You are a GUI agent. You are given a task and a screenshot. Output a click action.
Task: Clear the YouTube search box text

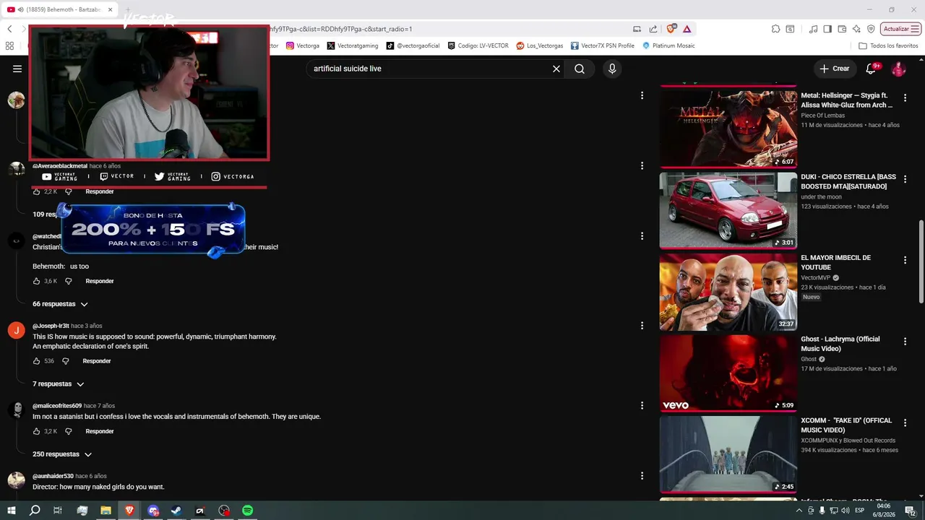(x=556, y=69)
